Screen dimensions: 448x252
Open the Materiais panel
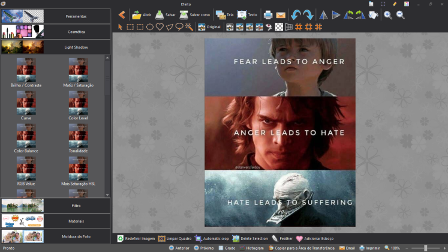[x=55, y=221]
